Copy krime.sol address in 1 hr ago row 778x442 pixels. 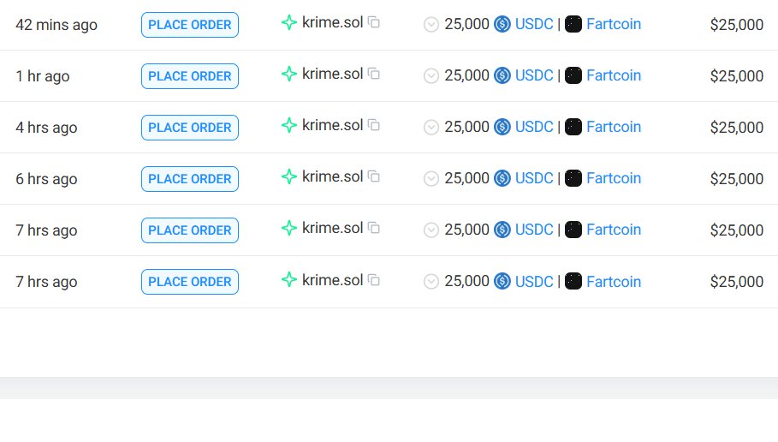(x=374, y=74)
